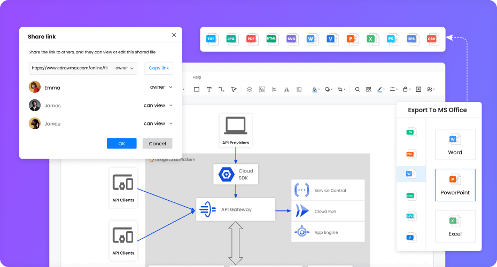This screenshot has width=497, height=267.
Task: Select the Cloud Run box
Action: [328, 211]
